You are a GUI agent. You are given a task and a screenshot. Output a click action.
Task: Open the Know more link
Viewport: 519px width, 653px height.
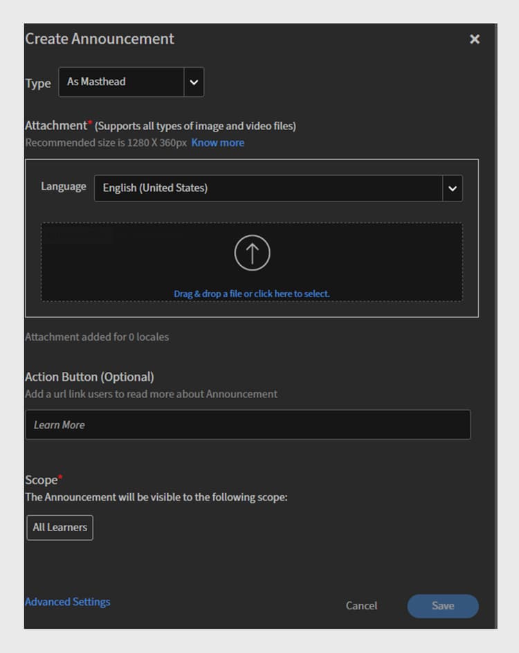tap(218, 143)
